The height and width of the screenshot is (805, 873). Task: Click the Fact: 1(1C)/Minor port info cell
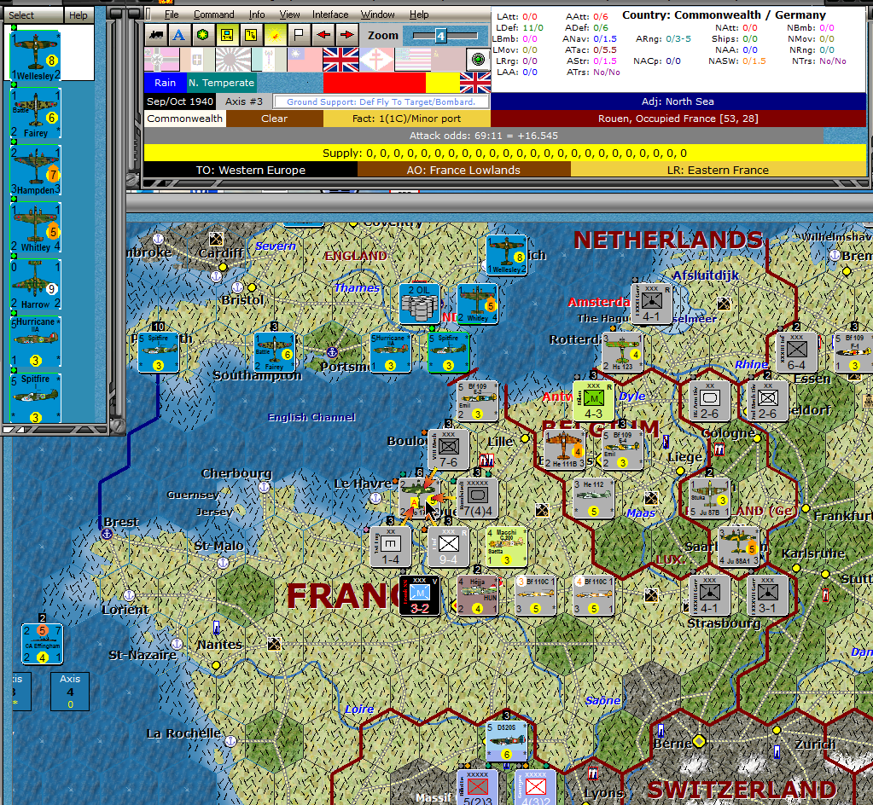pyautogui.click(x=406, y=119)
